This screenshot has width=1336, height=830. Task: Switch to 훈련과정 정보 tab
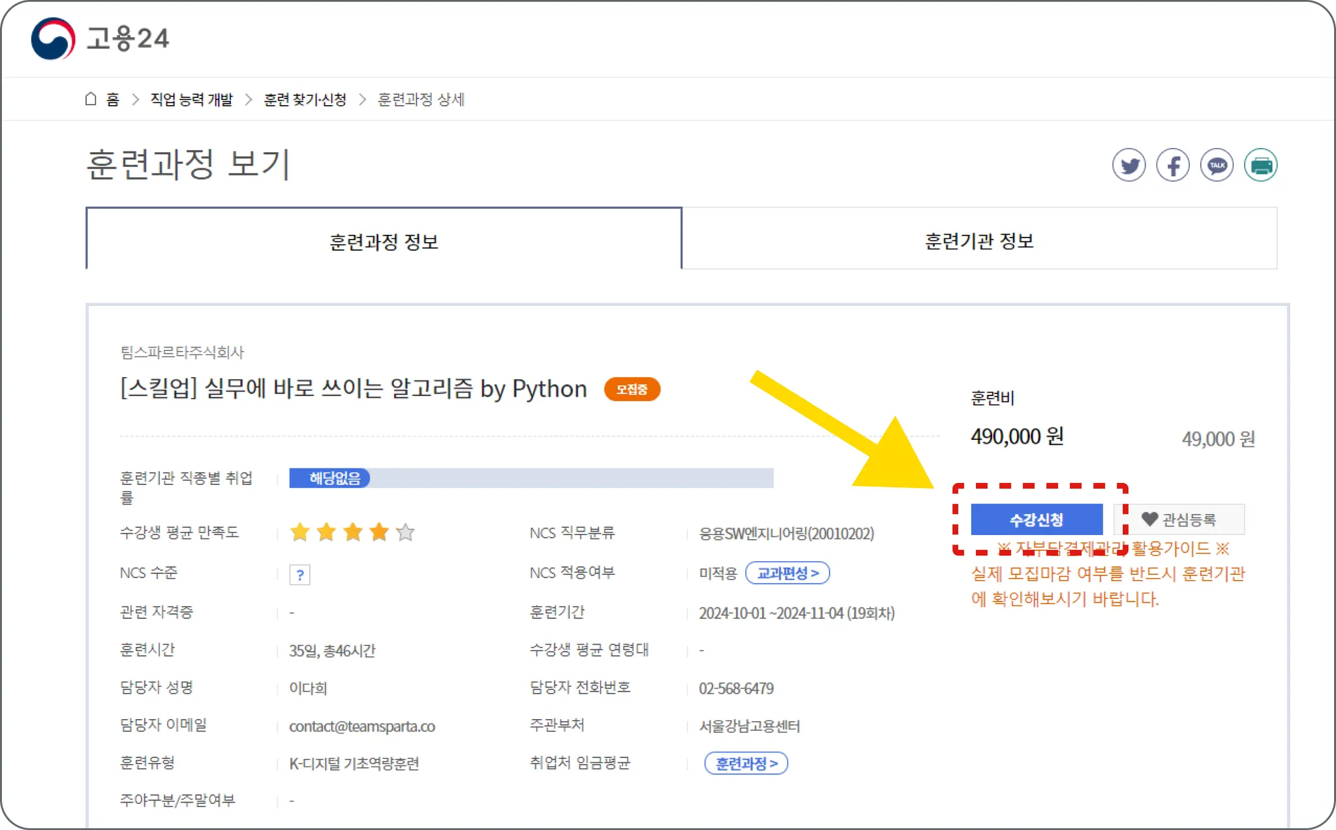click(384, 241)
